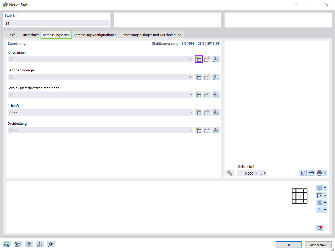Step Stelle x to next position arrow
Screen dimensions: 335x251
[265, 173]
